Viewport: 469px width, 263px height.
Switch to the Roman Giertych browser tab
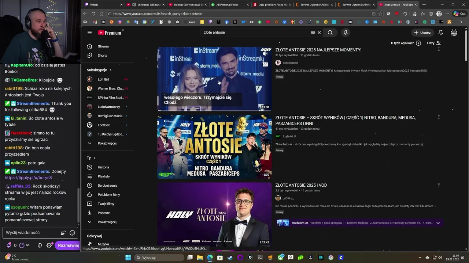(x=188, y=5)
